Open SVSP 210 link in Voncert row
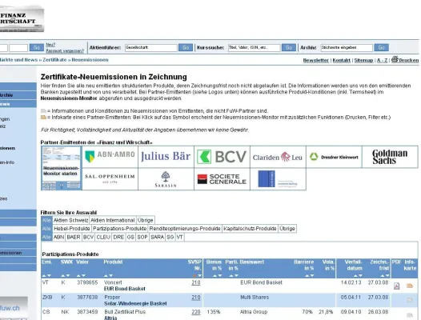Image resolution: width=421 pixels, height=320 pixels. (x=196, y=282)
